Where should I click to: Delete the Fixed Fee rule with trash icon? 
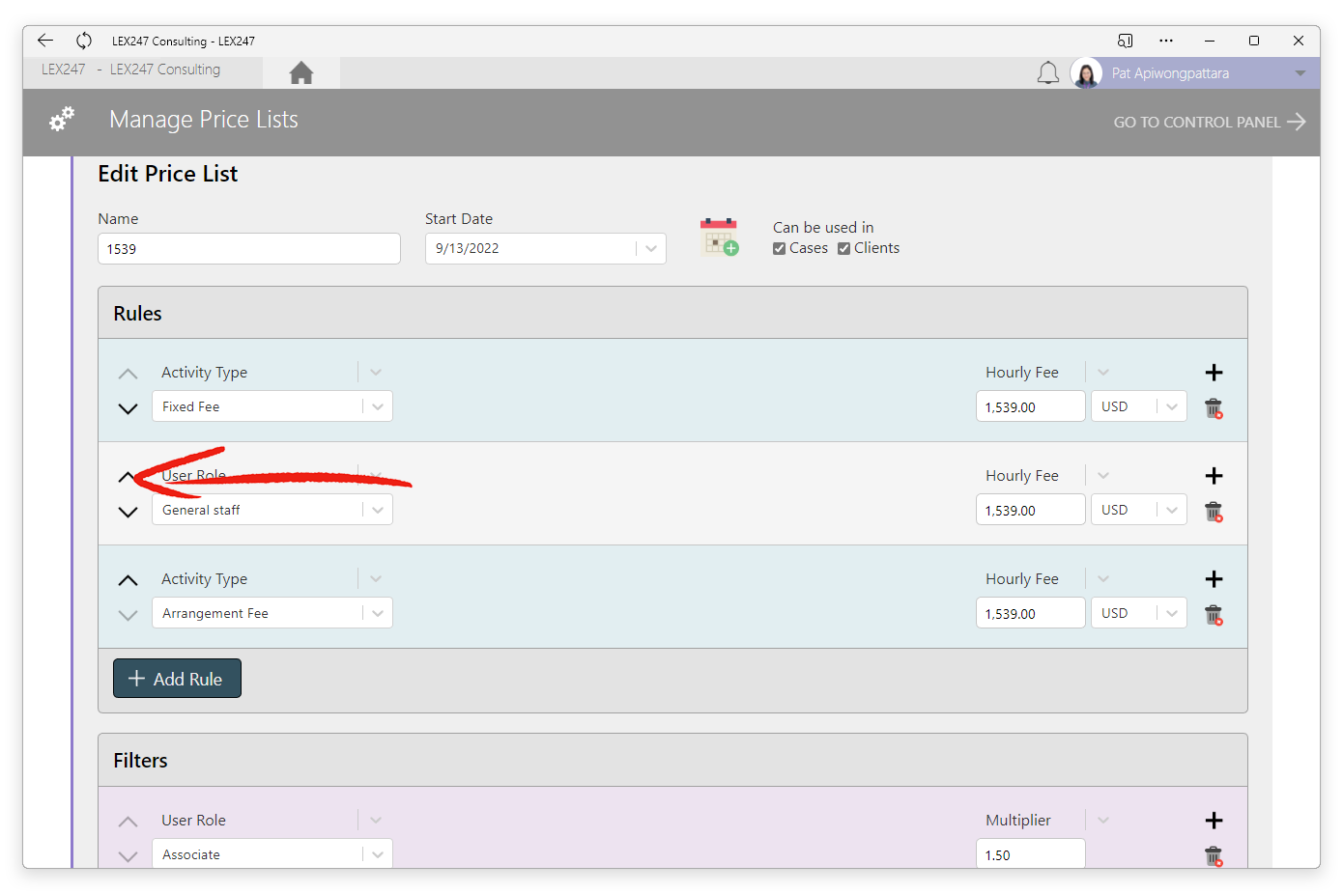click(1214, 408)
